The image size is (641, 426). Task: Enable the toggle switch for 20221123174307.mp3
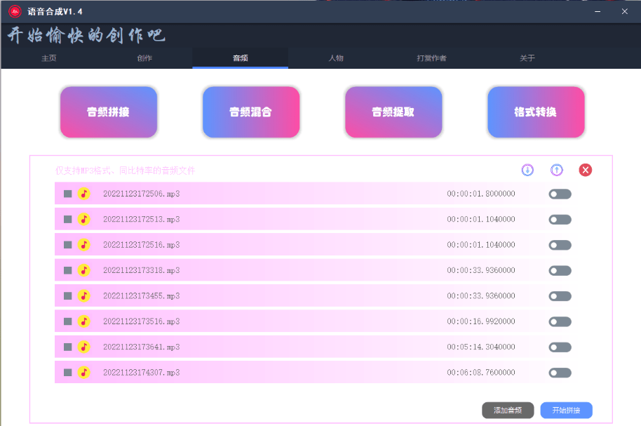coord(559,372)
